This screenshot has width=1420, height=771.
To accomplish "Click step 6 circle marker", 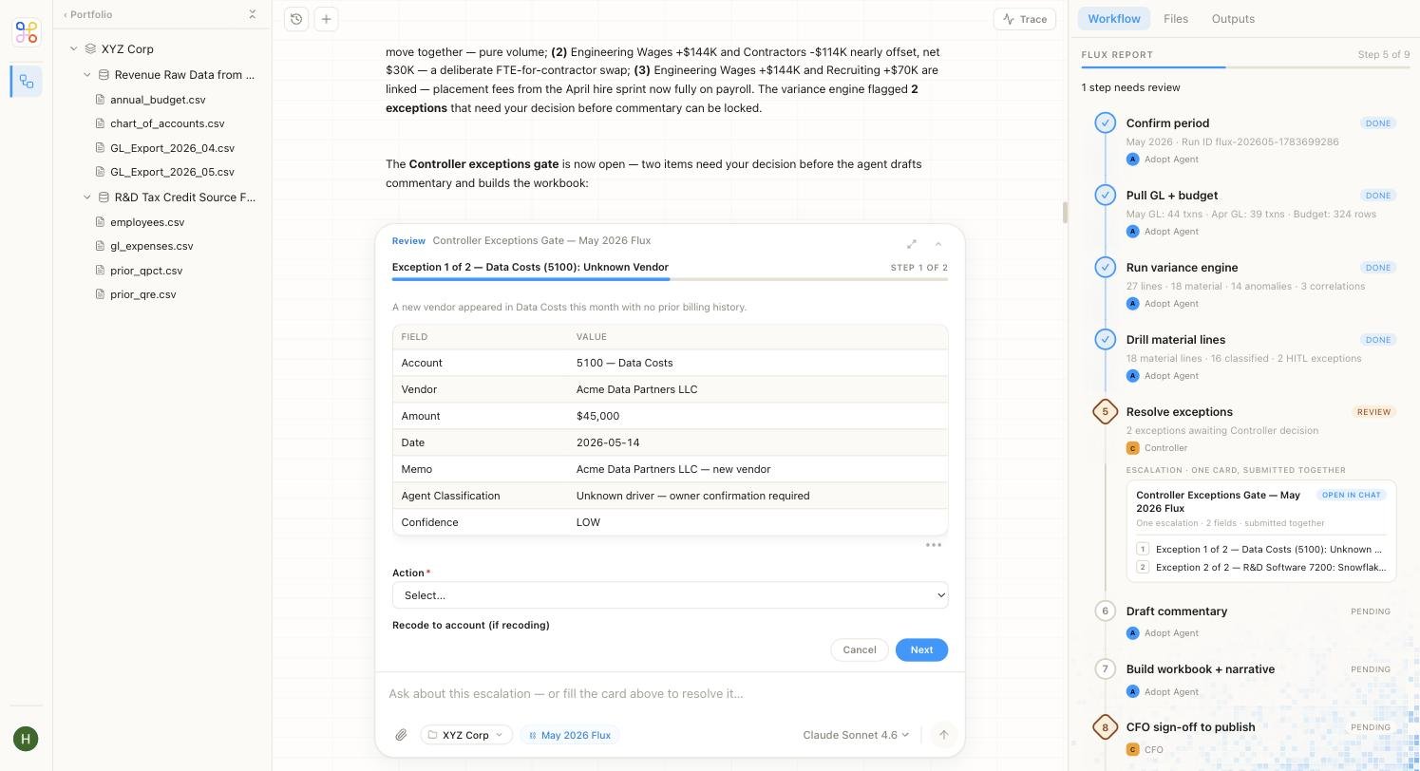I will (1105, 611).
